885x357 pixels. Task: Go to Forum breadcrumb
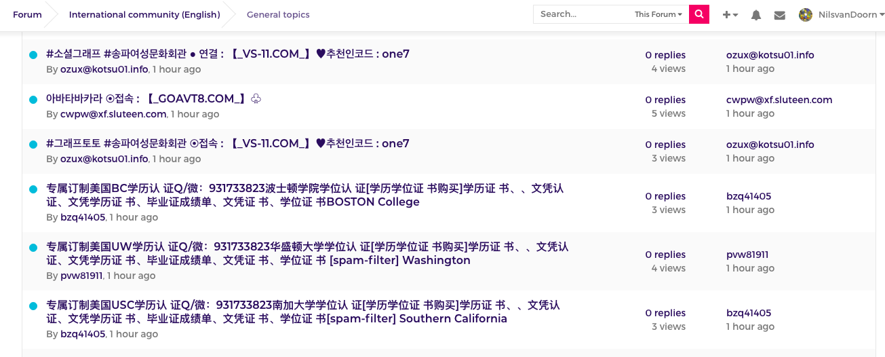27,14
